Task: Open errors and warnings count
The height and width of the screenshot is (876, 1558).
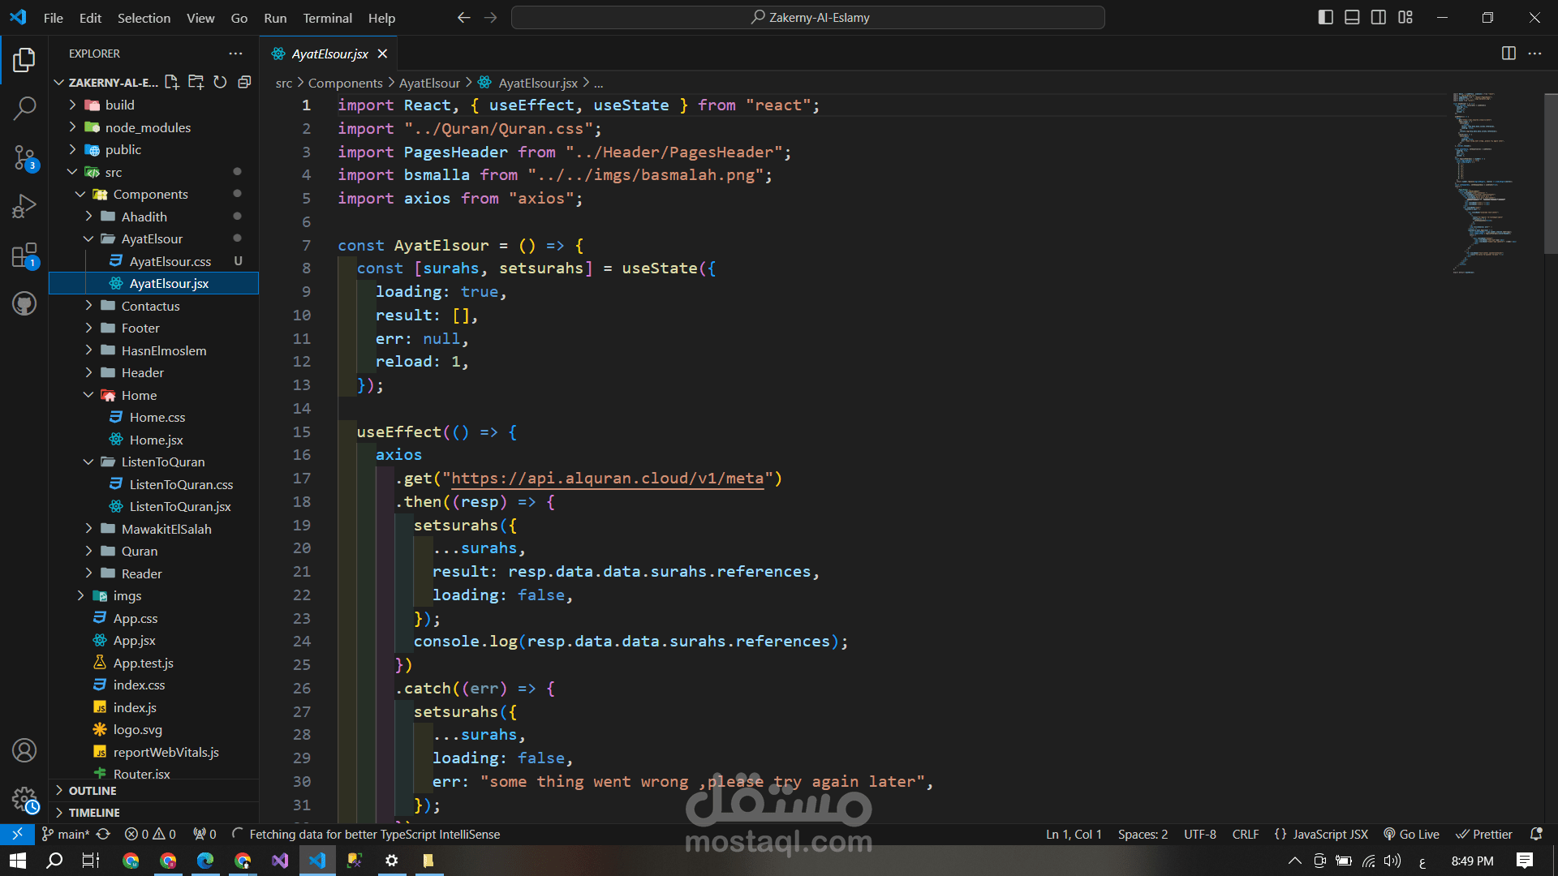Action: 150,834
